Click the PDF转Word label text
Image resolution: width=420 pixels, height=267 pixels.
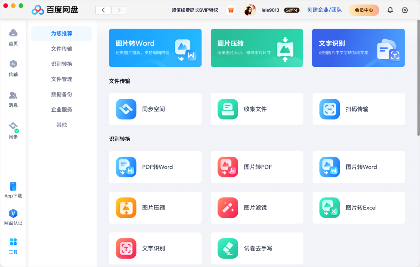[x=157, y=167]
